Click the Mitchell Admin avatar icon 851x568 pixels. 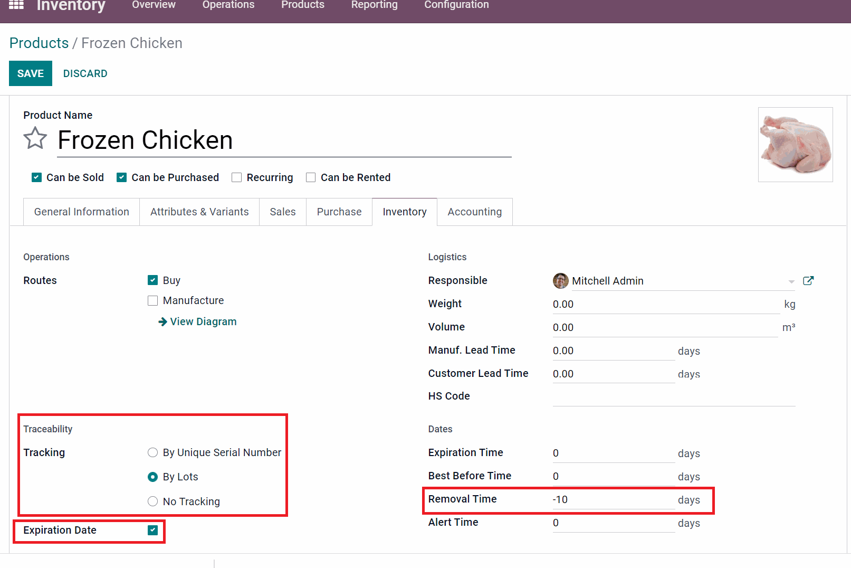pyautogui.click(x=560, y=281)
